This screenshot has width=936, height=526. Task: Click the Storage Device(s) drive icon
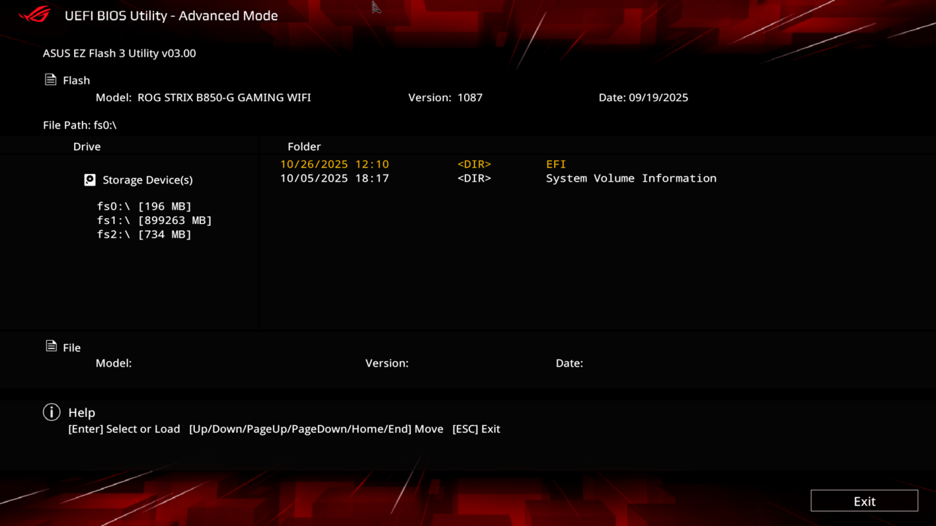pyautogui.click(x=90, y=180)
